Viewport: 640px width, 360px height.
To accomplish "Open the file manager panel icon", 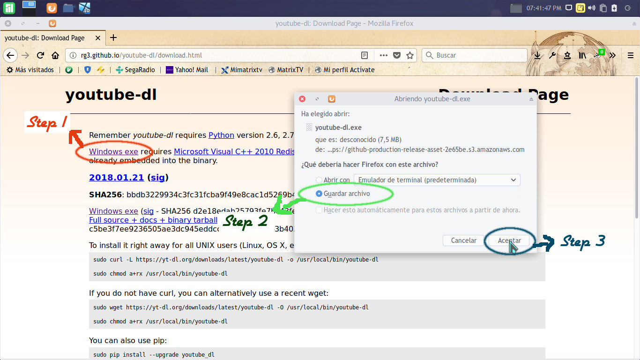I will point(68,8).
